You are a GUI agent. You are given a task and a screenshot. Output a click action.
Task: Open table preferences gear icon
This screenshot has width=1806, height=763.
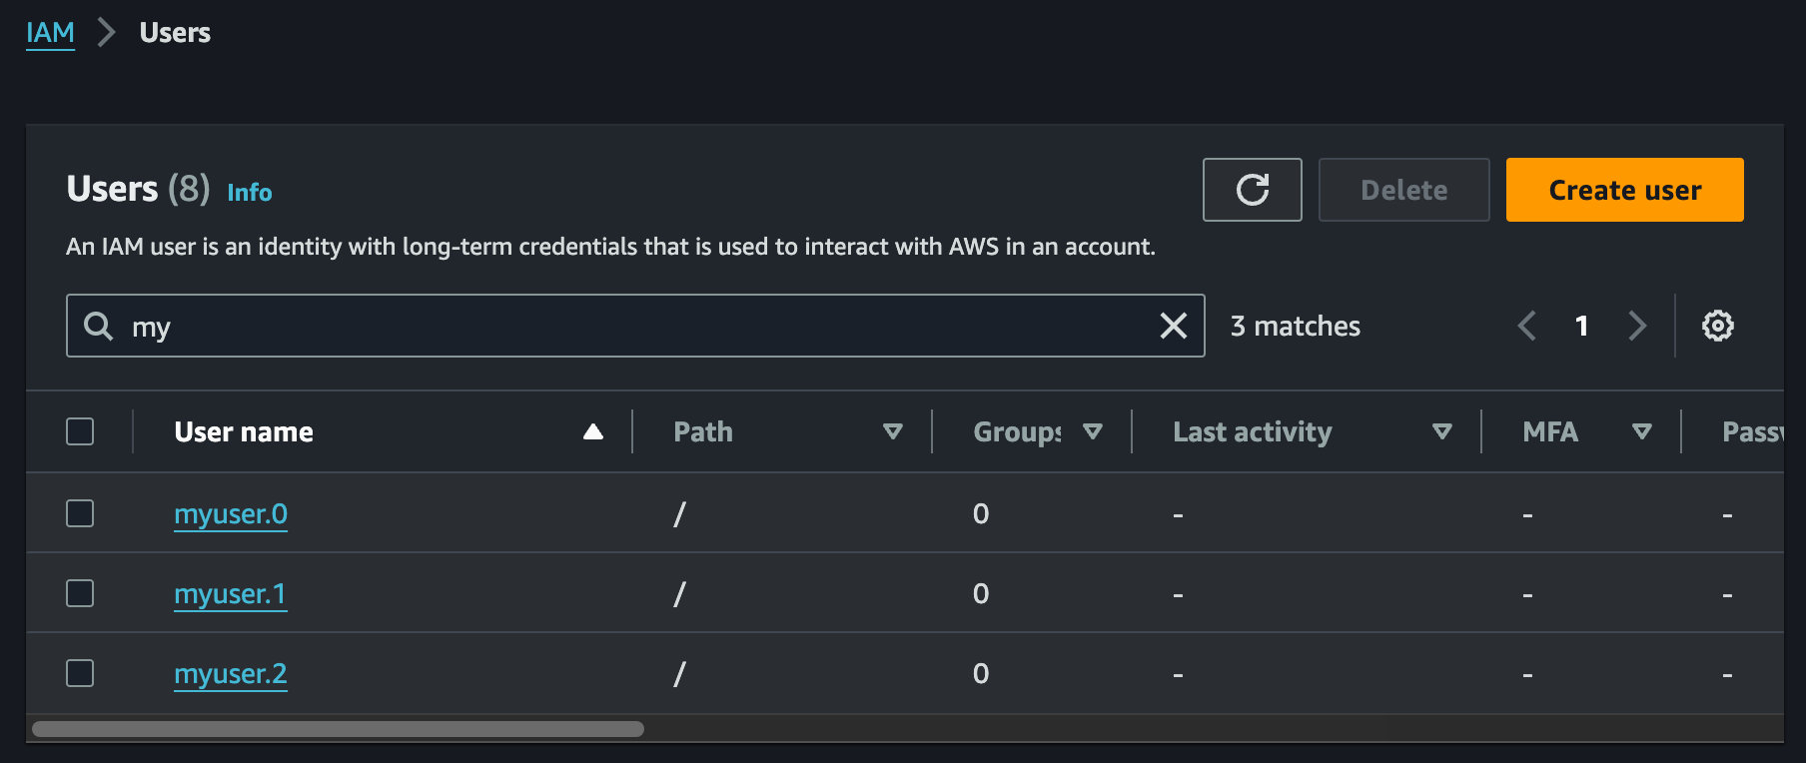pos(1717,326)
